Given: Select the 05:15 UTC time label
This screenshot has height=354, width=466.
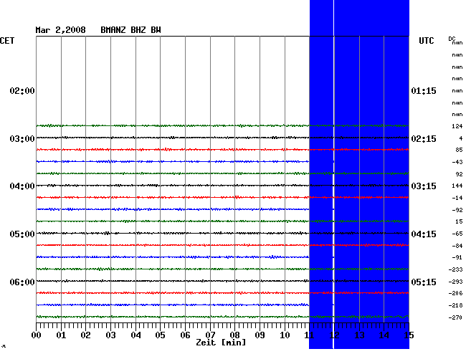Looking at the screenshot, I should [424, 282].
